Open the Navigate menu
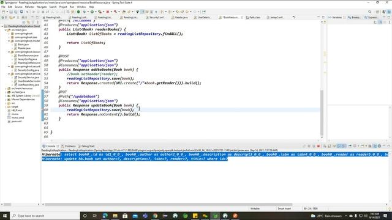Image resolution: width=392 pixels, height=220 pixels. pos(42,7)
